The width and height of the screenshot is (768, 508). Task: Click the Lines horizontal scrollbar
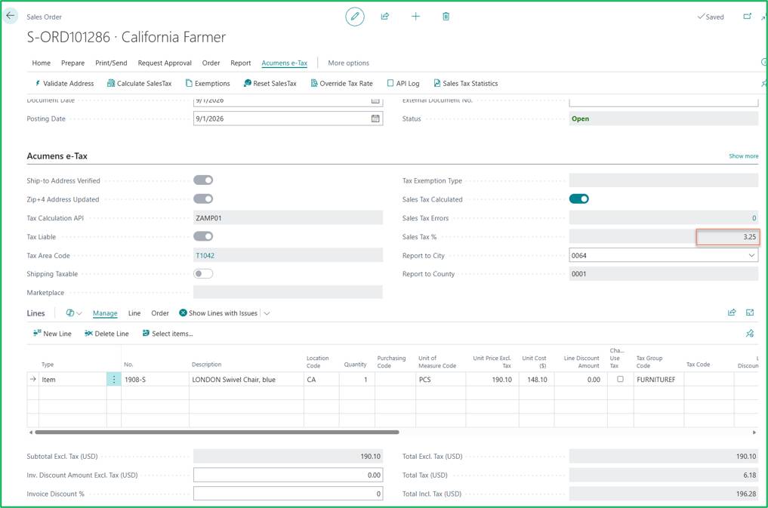217,433
